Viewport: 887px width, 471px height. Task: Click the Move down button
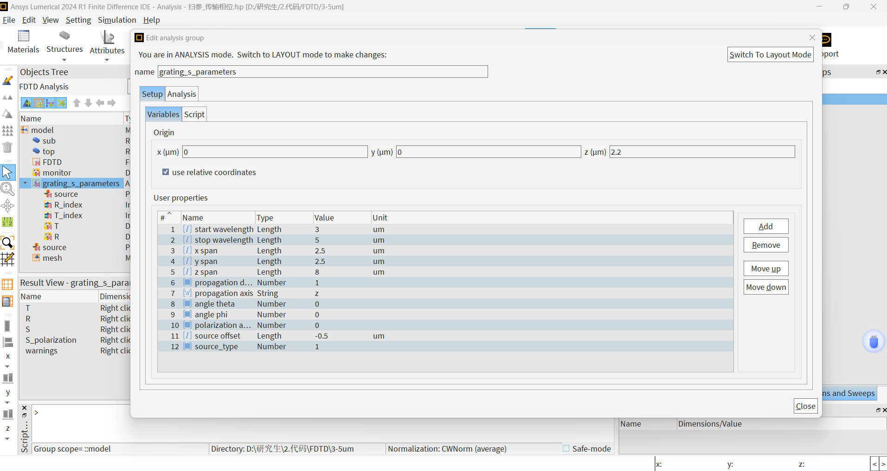point(765,287)
